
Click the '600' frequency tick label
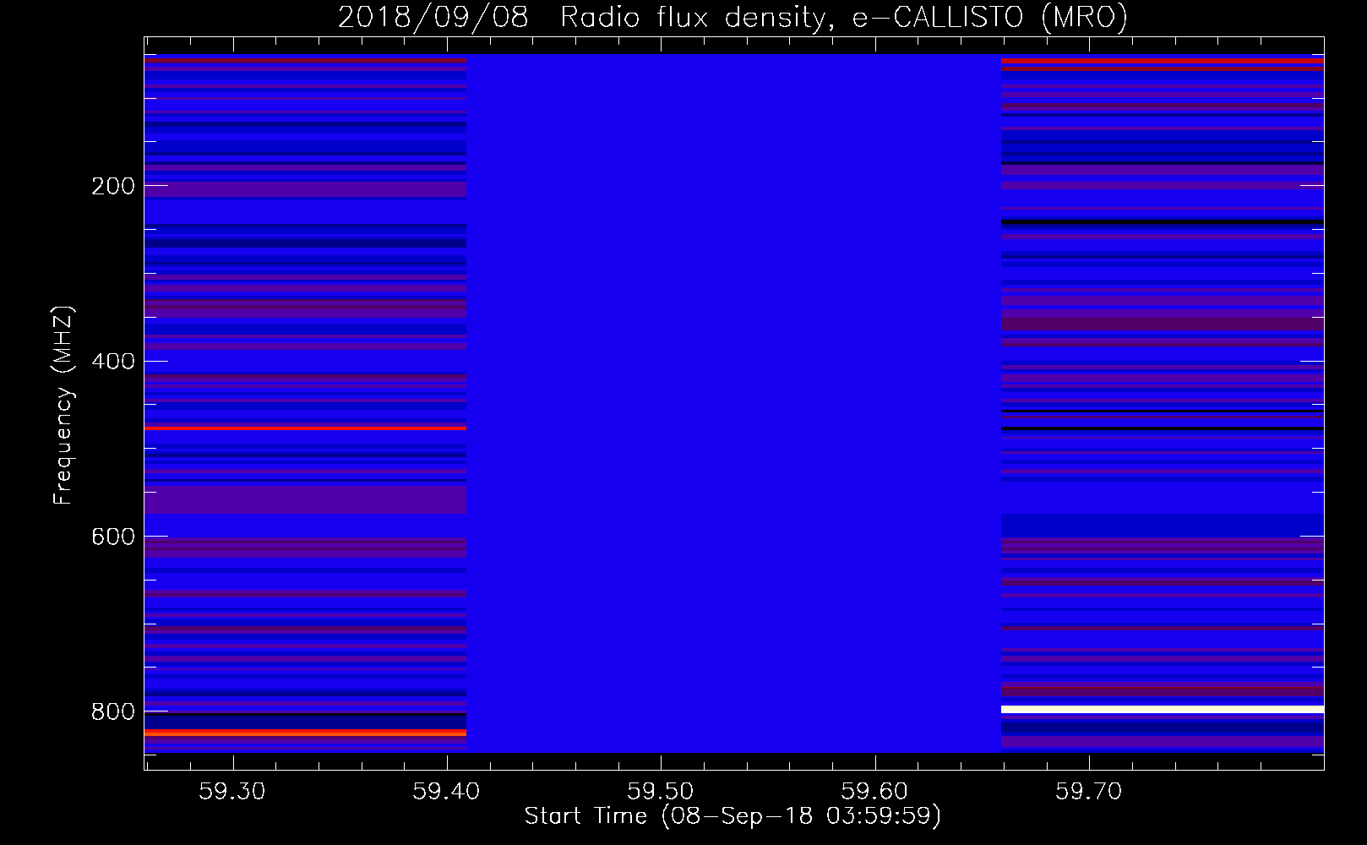(113, 537)
